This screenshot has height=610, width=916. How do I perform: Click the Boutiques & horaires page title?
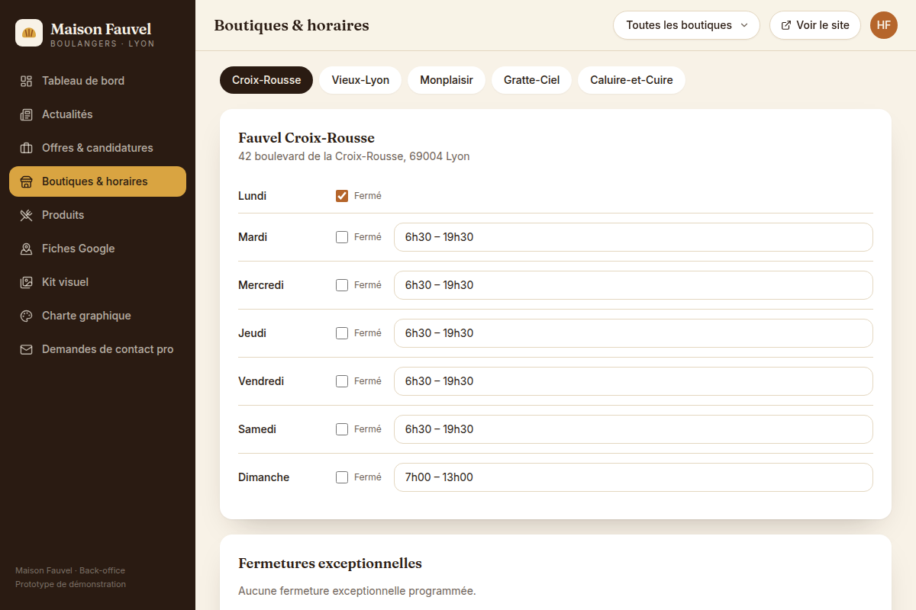(292, 25)
